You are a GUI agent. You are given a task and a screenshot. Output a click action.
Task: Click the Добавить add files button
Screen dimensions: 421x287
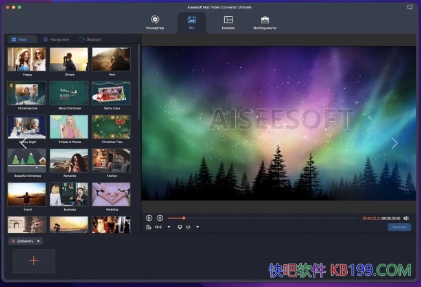[x=22, y=241]
